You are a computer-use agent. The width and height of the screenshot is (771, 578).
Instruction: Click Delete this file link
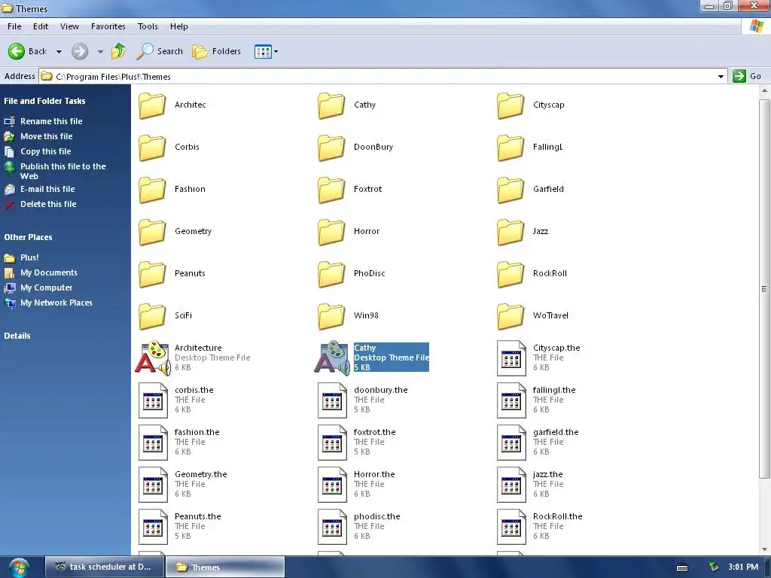tap(48, 204)
